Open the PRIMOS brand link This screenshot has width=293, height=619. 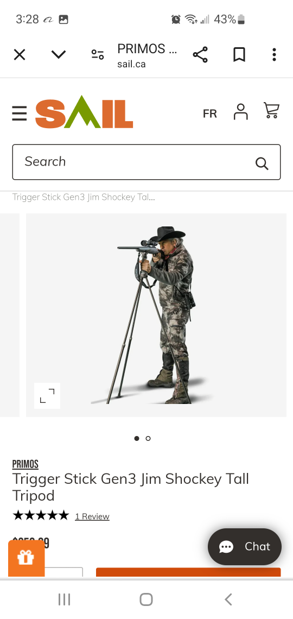[x=26, y=464]
